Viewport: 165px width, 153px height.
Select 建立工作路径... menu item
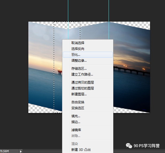(x=88, y=74)
